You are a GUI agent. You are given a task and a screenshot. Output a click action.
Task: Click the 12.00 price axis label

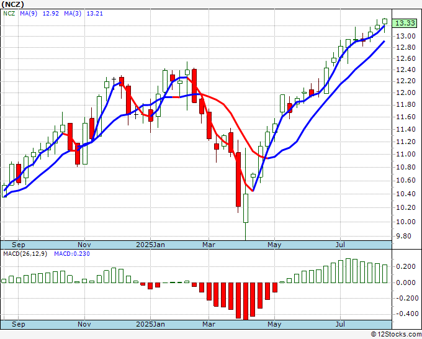point(406,93)
